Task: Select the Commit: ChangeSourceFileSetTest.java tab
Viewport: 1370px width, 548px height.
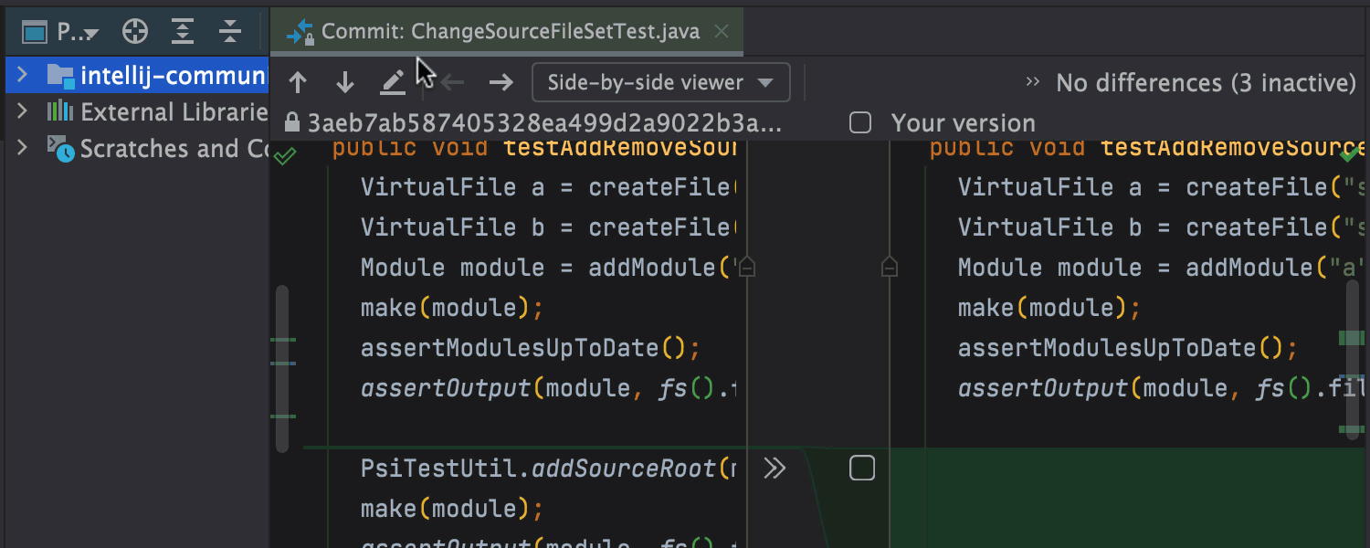Action: (507, 32)
